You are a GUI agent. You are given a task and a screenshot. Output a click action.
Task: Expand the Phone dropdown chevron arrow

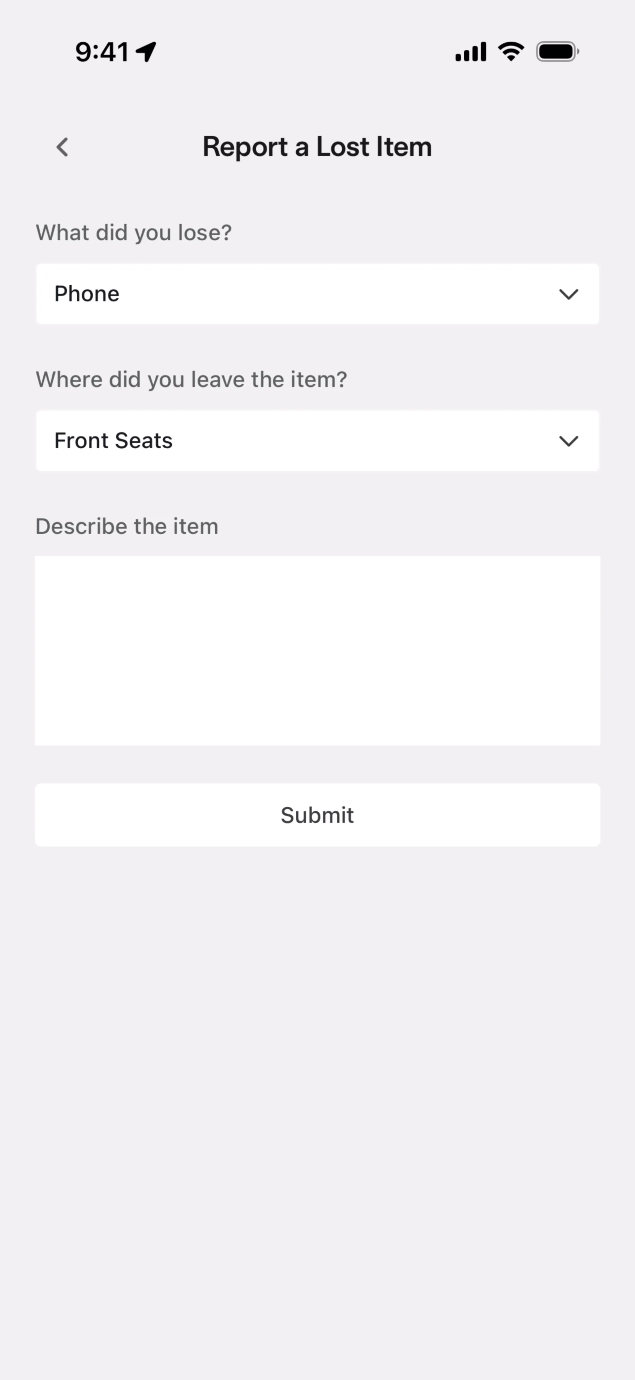[x=569, y=294]
